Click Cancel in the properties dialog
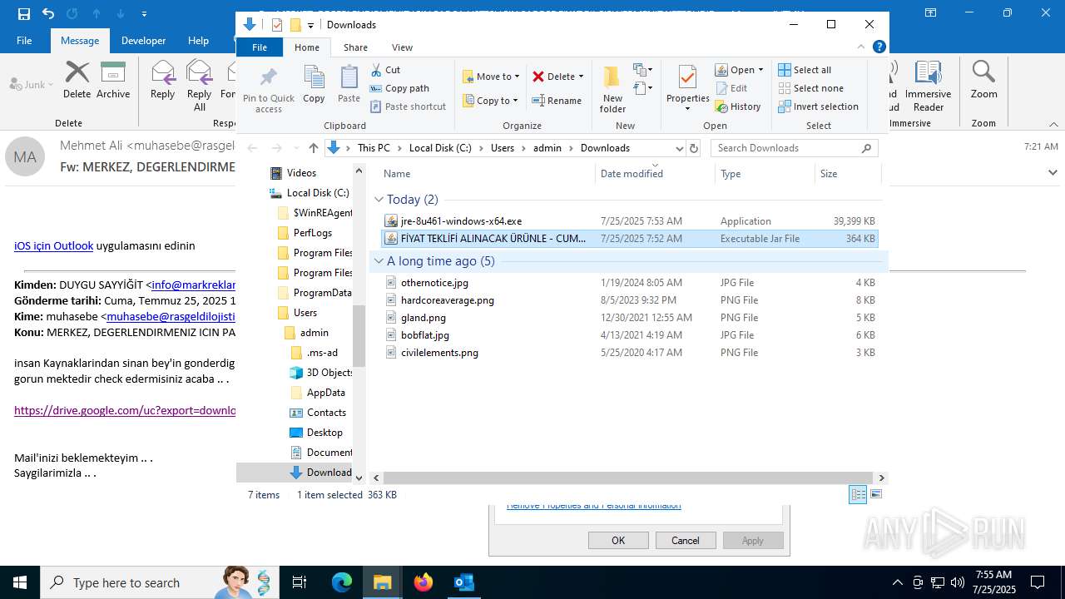 686,540
